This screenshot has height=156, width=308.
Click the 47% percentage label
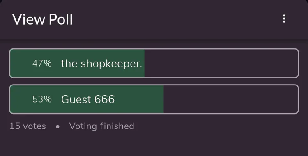tap(42, 64)
